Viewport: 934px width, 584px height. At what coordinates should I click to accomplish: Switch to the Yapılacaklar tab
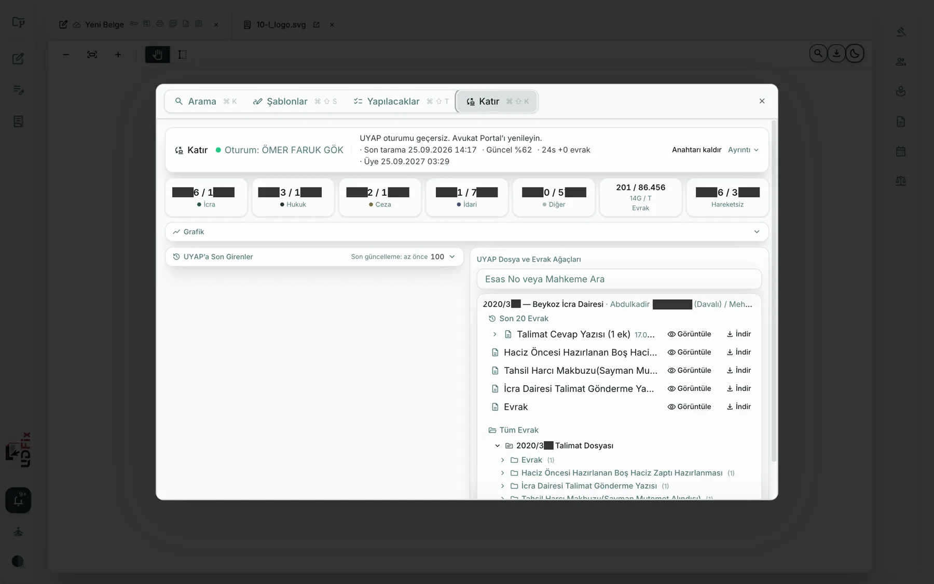point(401,102)
